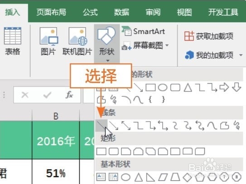Click inside the formula bar input
Image resolution: width=246 pixels, height=184 pixels.
(89, 95)
